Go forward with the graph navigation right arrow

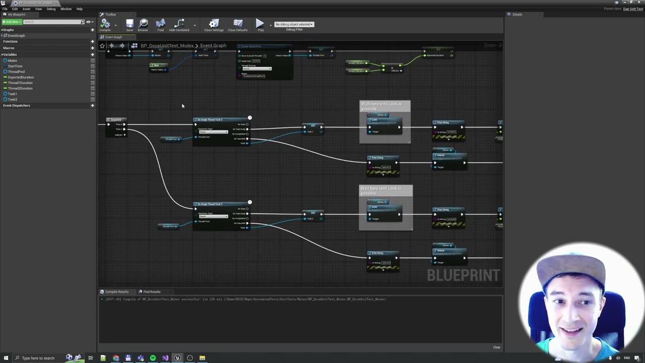click(121, 46)
